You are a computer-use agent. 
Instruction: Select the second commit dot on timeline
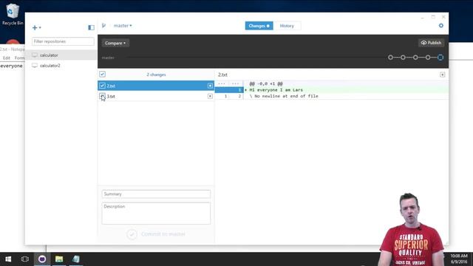tap(403, 58)
